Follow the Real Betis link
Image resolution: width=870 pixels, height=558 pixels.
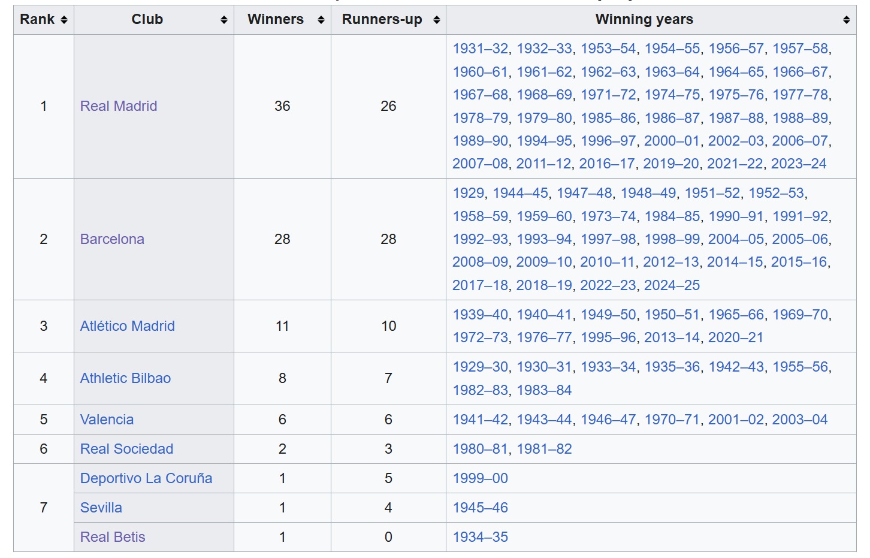coord(113,537)
